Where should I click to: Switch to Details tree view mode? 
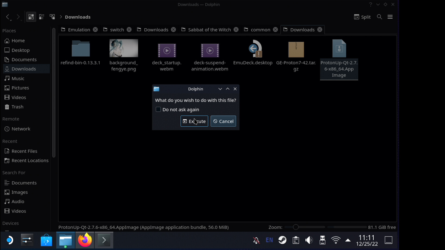52,17
